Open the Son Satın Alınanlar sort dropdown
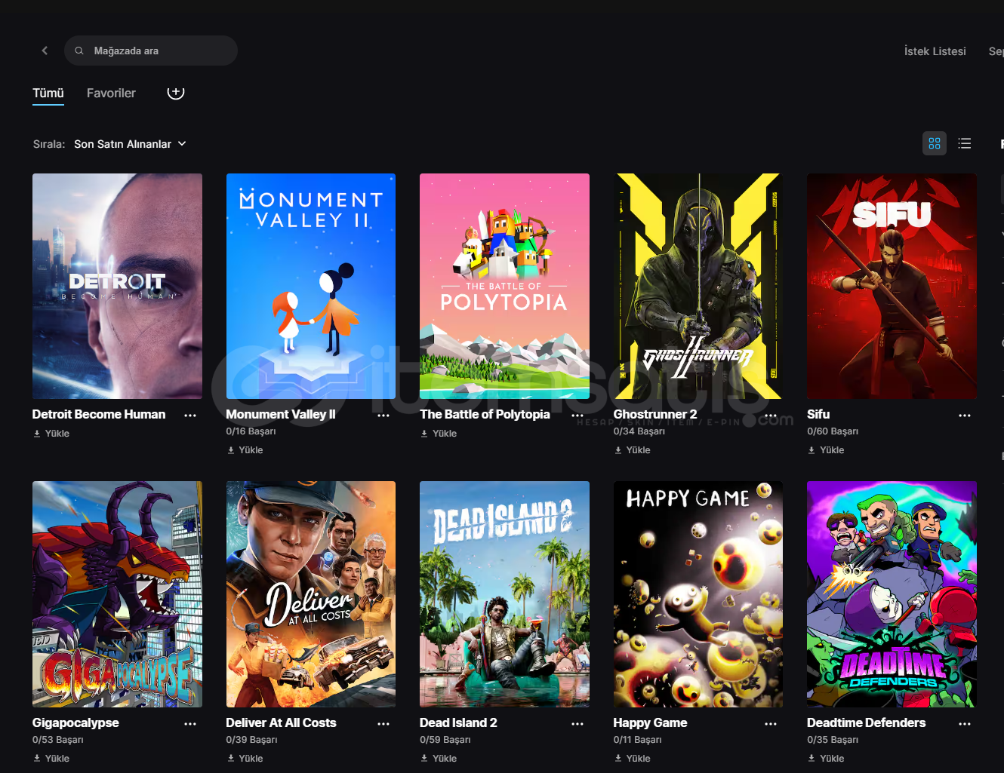This screenshot has width=1004, height=773. (130, 144)
